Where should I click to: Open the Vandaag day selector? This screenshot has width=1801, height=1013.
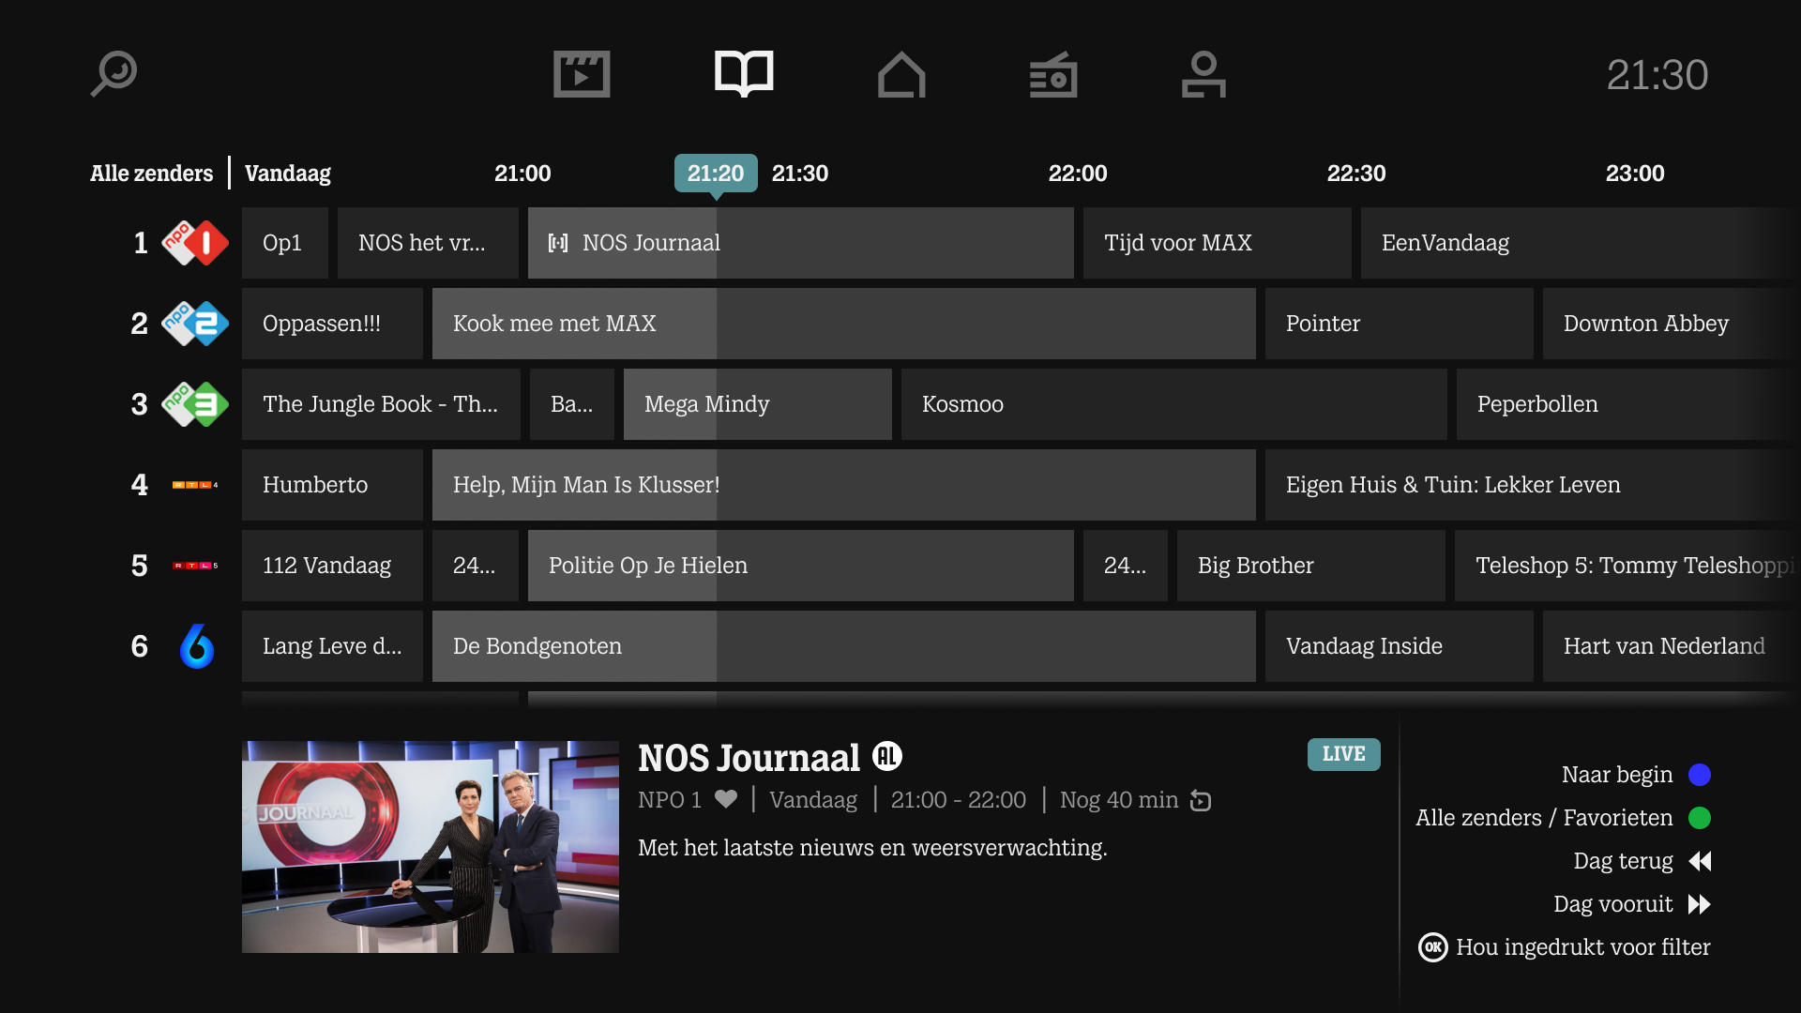(288, 174)
